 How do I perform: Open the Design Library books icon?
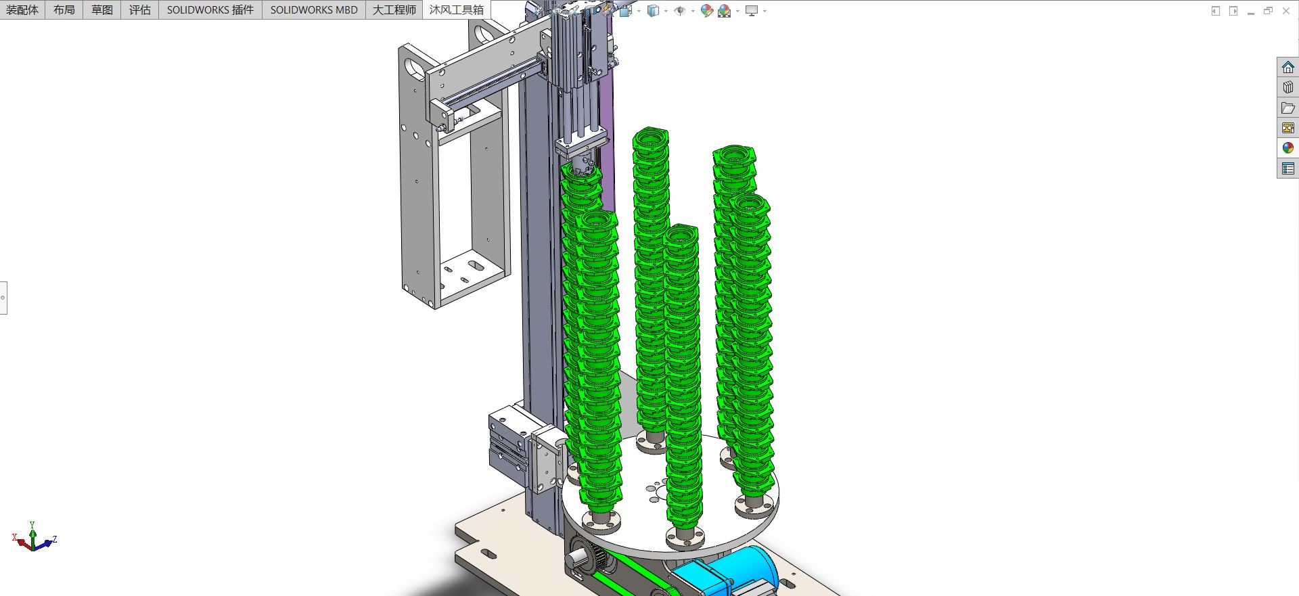[1287, 88]
